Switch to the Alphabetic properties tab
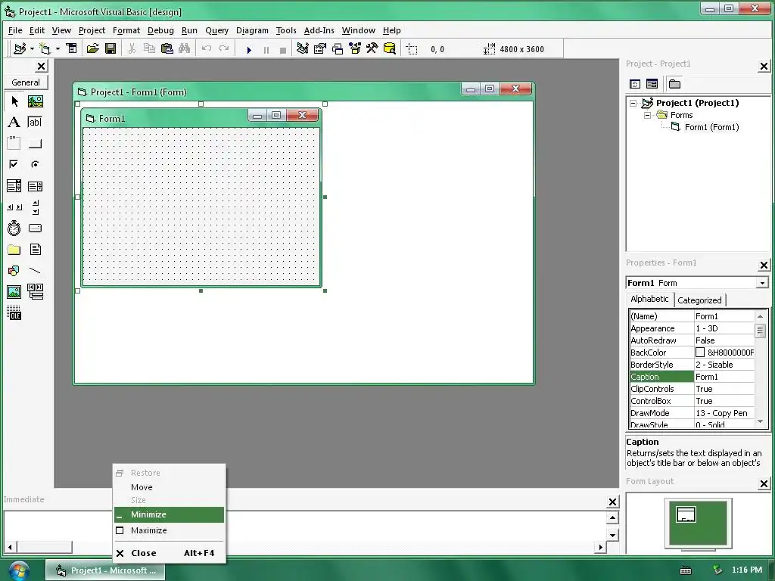Viewport: 775px width, 581px height. (649, 299)
